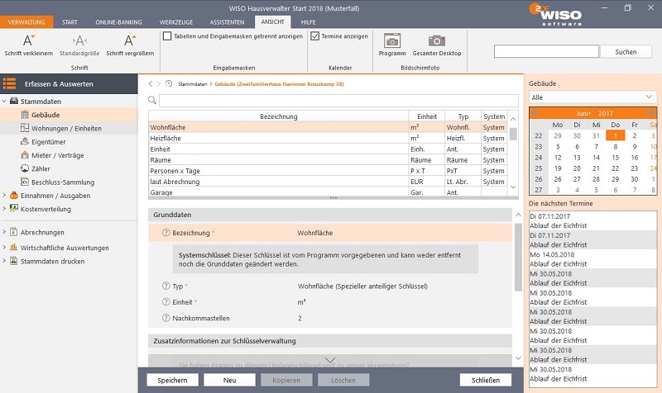Click the Suchen search button

[626, 52]
